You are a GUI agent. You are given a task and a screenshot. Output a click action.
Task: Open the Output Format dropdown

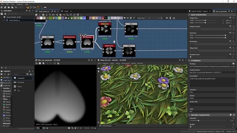point(212,29)
